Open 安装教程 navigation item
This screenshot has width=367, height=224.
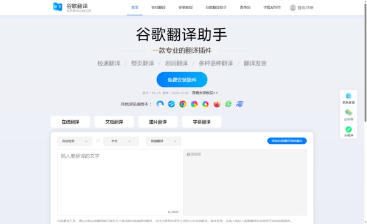point(185,7)
